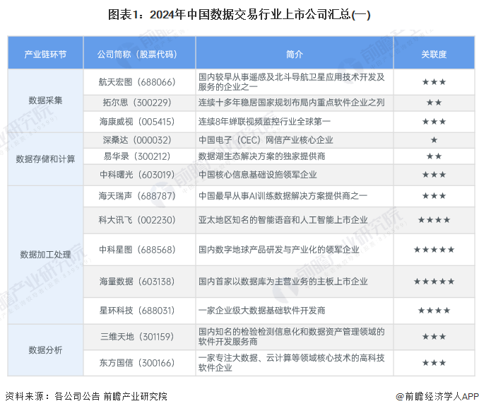Click description 亚太地区知名的智能语音和人工智能上市企业
This screenshot has height=411, width=479.
[x=283, y=220]
